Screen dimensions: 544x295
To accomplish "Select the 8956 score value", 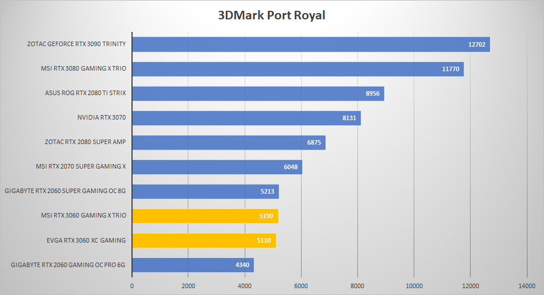I will pos(373,94).
